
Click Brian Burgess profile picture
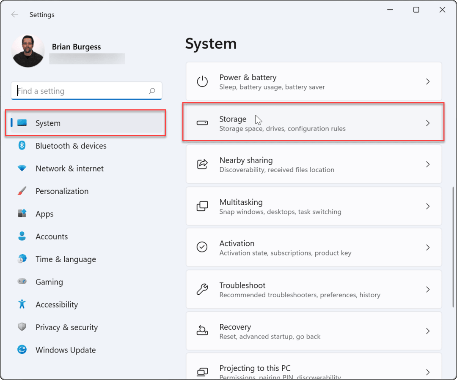coord(28,51)
